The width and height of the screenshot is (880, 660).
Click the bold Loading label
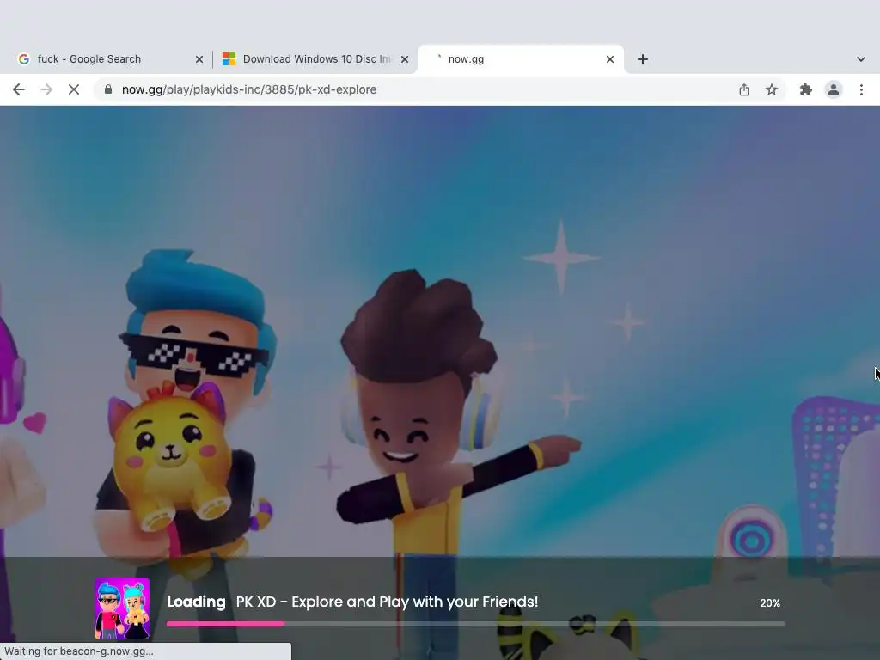(x=196, y=602)
